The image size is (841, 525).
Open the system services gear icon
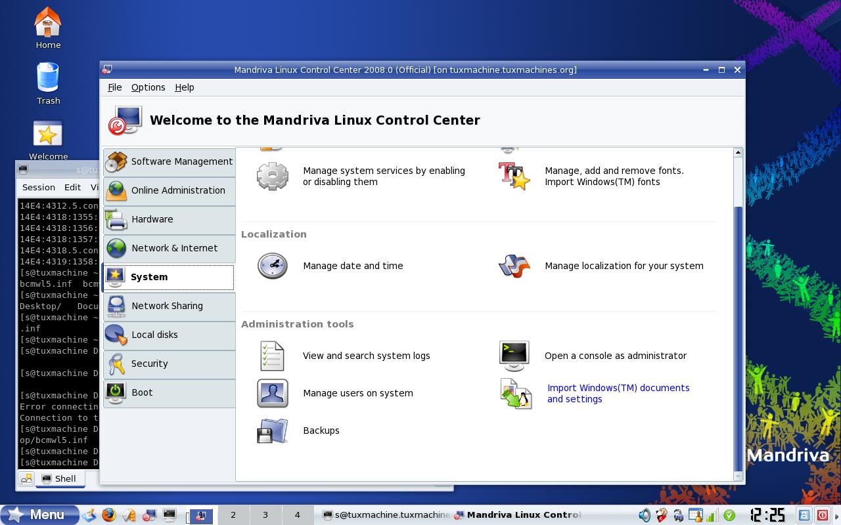272,176
